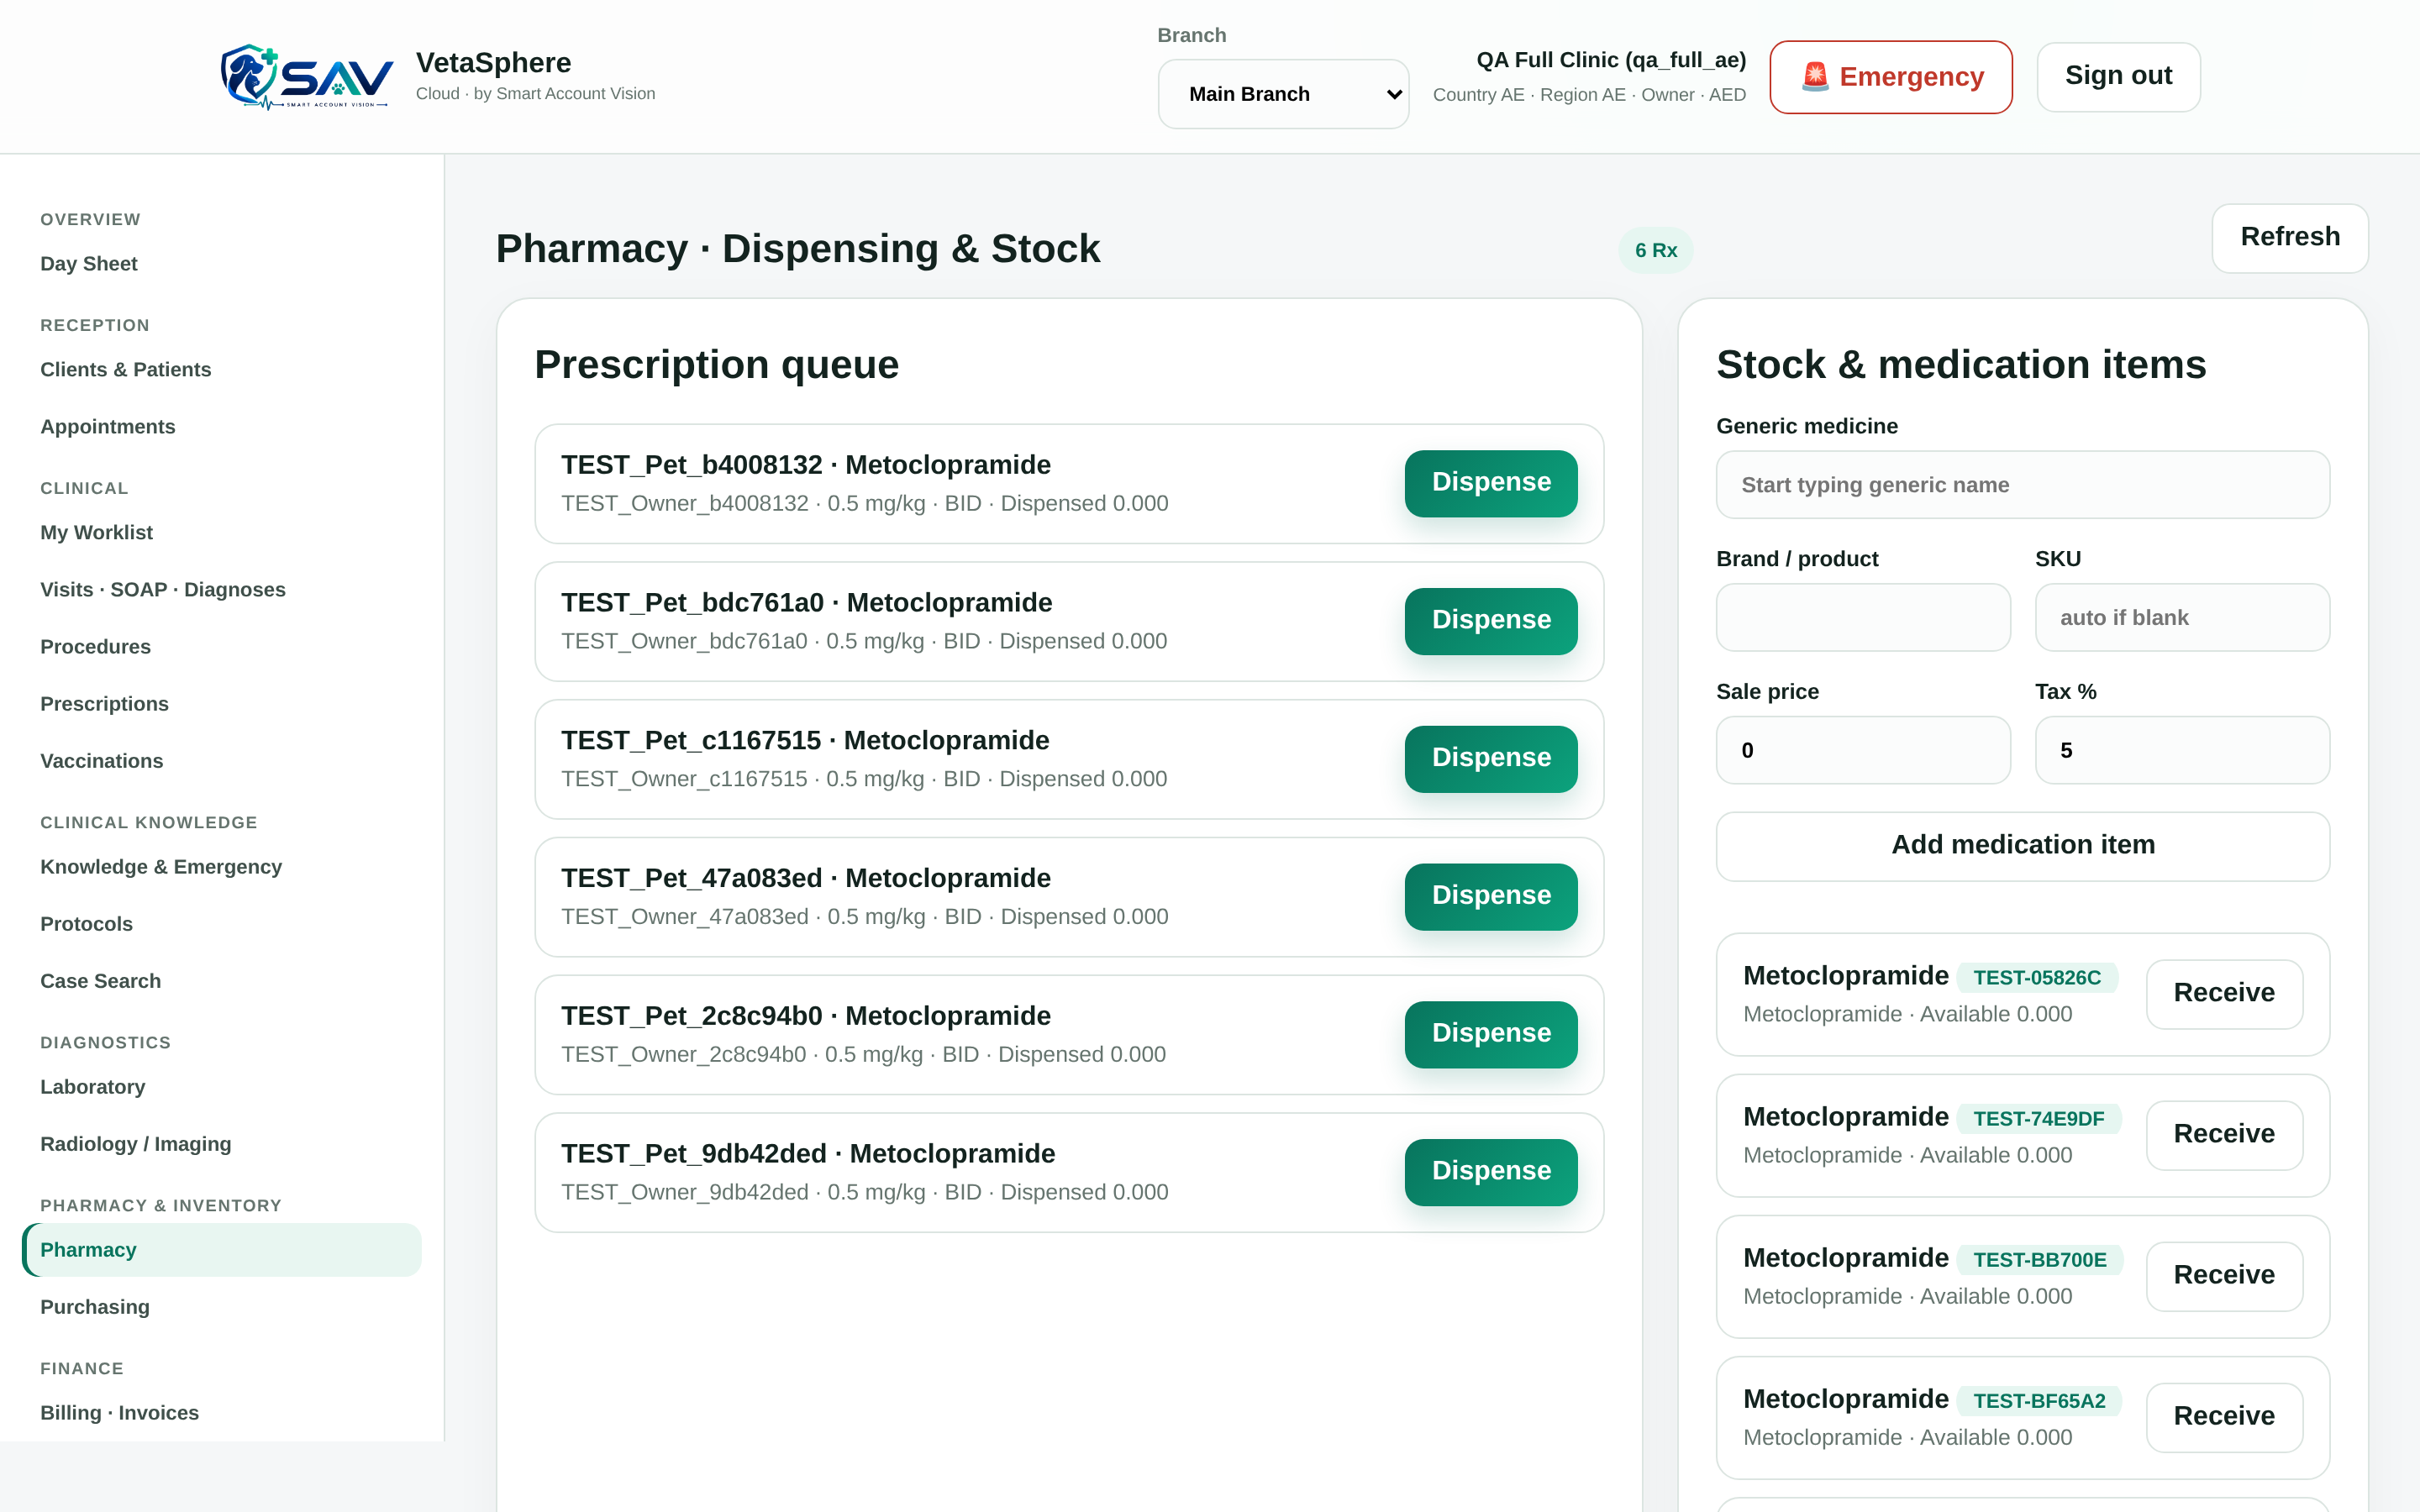2420x1512 pixels.
Task: Receive stock for TEST-74E9DF
Action: [2224, 1135]
